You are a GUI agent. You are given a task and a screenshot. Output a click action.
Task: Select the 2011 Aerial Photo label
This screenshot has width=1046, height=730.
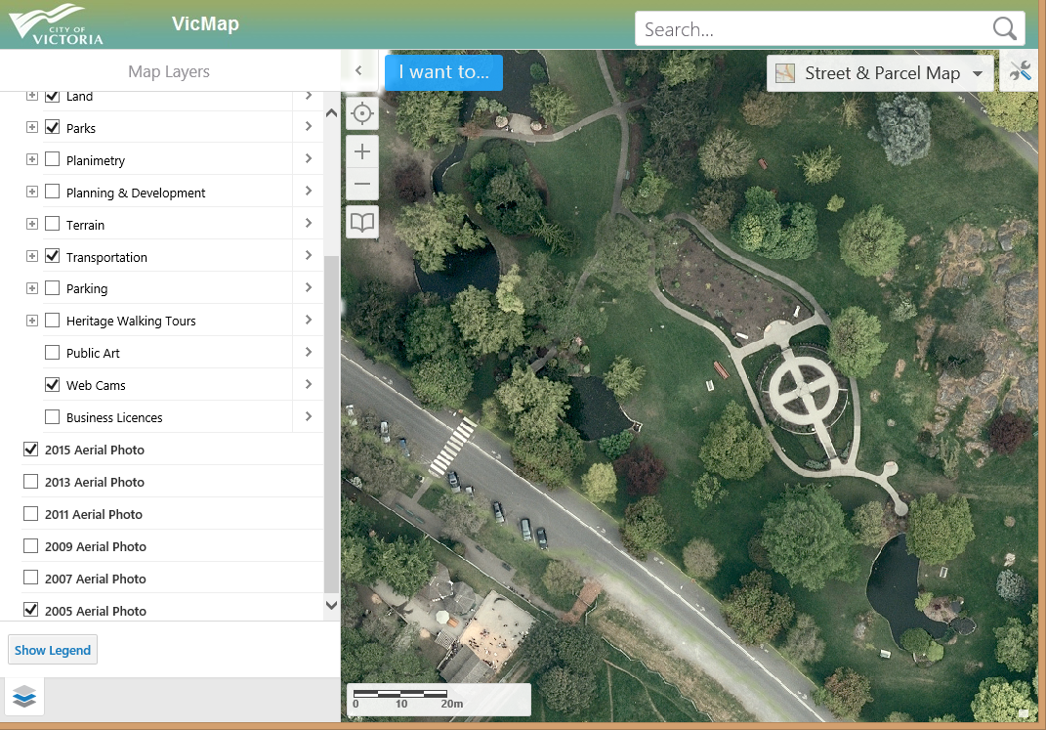pos(94,514)
